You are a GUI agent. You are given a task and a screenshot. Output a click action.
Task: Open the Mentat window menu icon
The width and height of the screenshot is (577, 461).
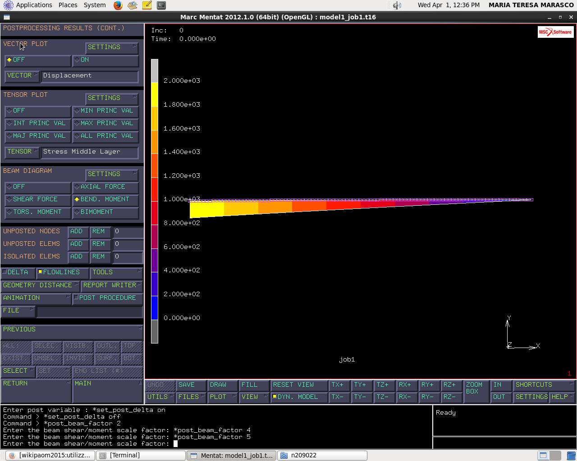pyautogui.click(x=6, y=17)
